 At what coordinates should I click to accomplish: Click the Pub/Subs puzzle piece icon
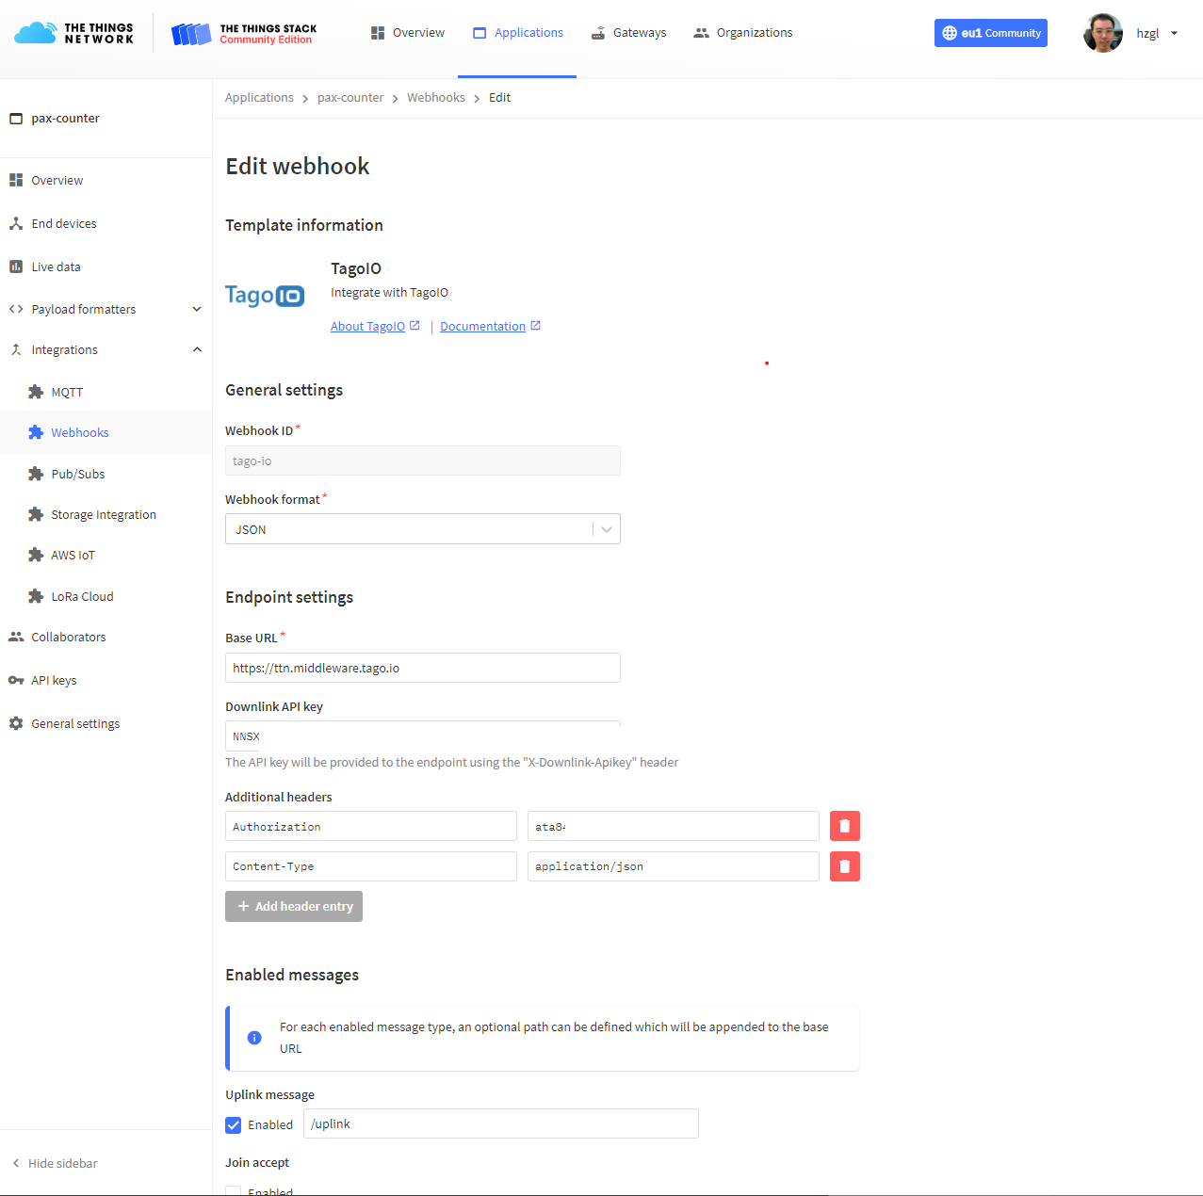[36, 474]
